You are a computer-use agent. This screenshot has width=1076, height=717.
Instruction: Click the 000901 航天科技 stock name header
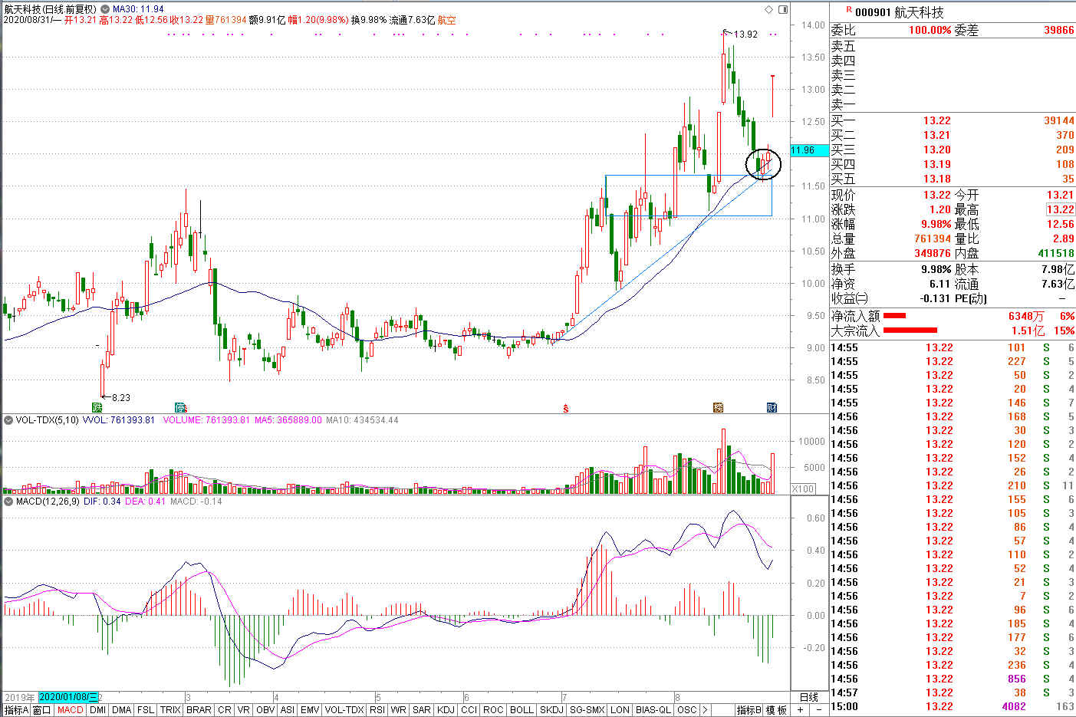[x=899, y=12]
